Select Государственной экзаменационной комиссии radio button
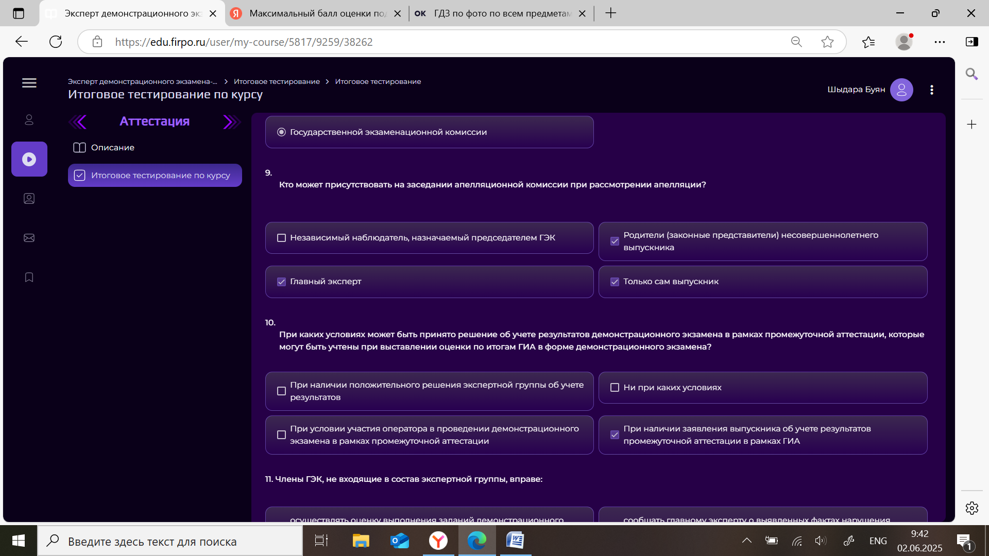The height and width of the screenshot is (556, 989). tap(281, 132)
